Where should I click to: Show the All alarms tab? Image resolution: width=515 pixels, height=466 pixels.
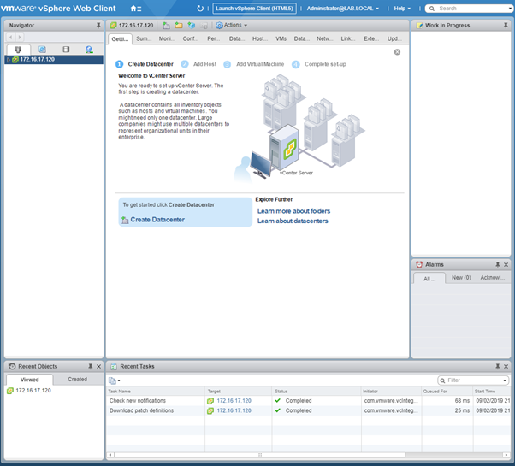[429, 279]
